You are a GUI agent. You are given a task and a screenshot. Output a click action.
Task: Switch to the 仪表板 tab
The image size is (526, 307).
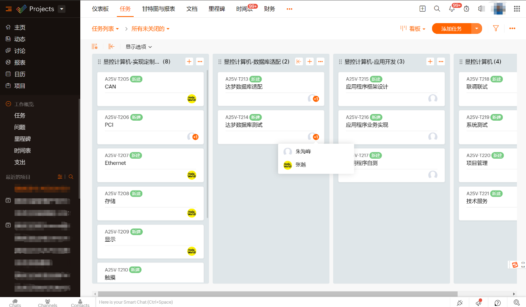click(x=101, y=9)
